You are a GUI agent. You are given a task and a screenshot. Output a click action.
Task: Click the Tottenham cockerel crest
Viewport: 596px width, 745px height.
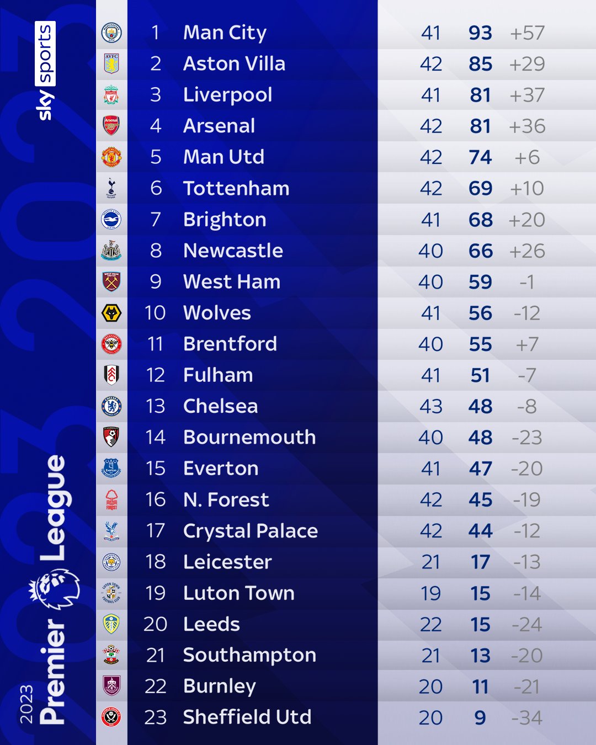(x=111, y=188)
